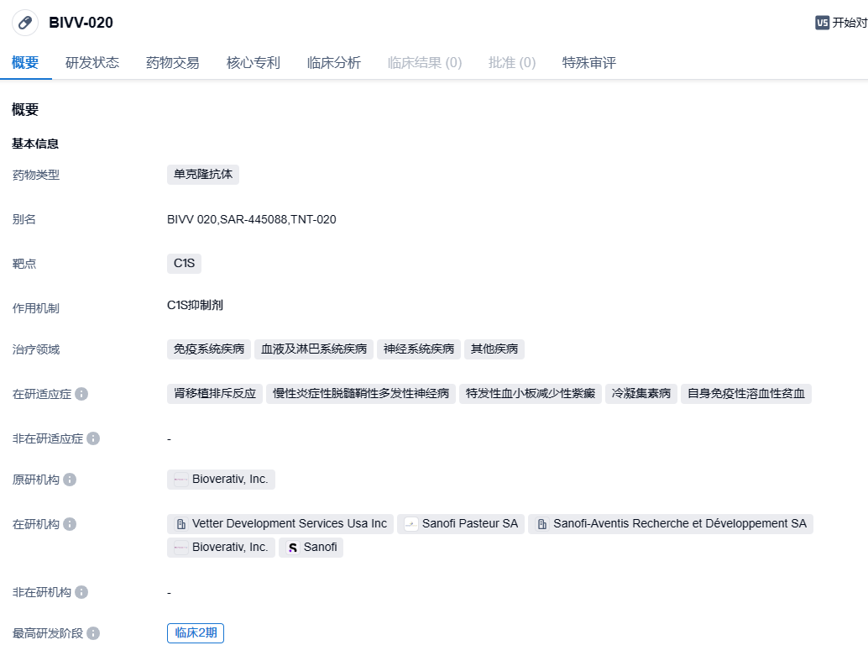Click the C1S target tag
This screenshot has width=868, height=661.
[184, 264]
